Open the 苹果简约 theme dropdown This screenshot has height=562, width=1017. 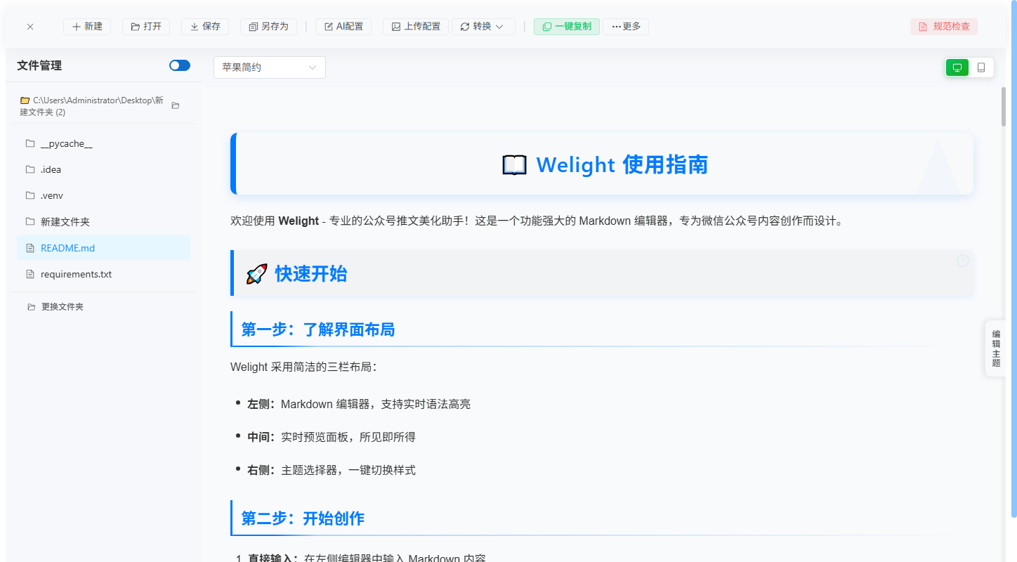click(269, 67)
